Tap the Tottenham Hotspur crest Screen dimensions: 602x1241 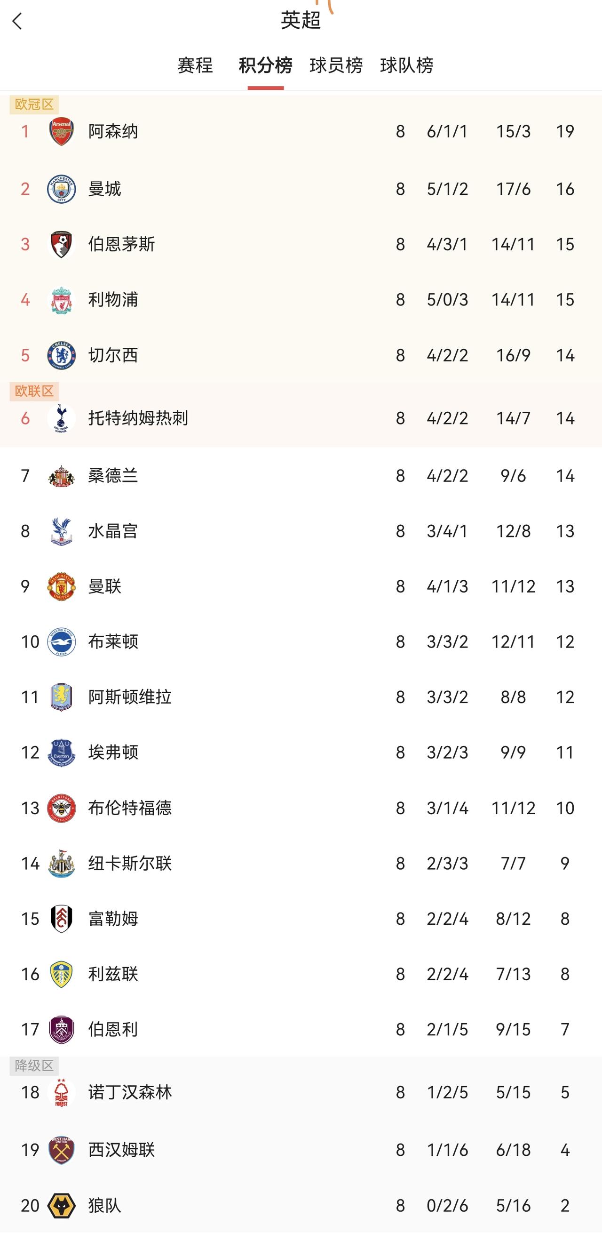pyautogui.click(x=62, y=418)
